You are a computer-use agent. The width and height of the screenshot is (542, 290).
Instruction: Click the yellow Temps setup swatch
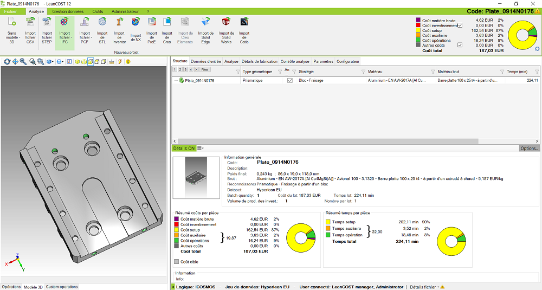pos(328,222)
